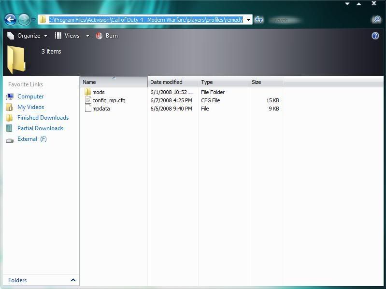Click the 6/7/2008 4:25 PM date cell

tap(171, 100)
